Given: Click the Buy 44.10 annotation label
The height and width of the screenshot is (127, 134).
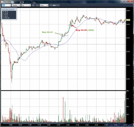Looking at the screenshot, I should point(47,32).
